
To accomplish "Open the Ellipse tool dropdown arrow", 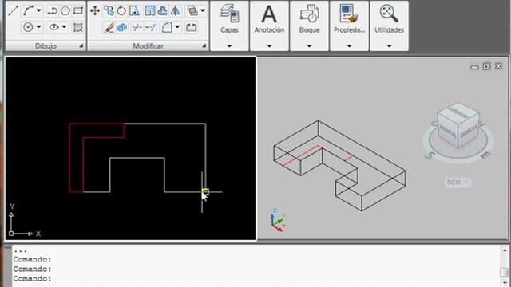I will point(64,26).
